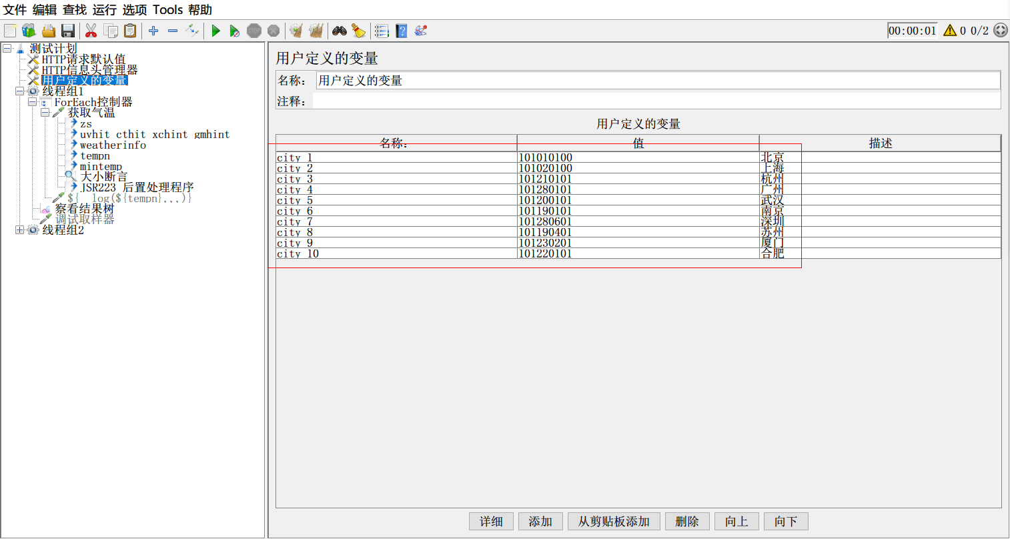Click the warning triangle error-count indicator
Screen dimensions: 1010x539
pyautogui.click(x=950, y=31)
